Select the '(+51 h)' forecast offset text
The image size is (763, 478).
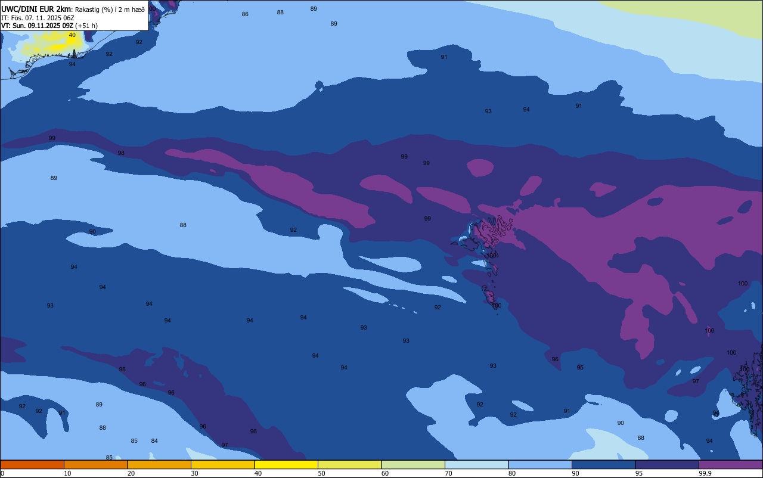tap(86, 26)
